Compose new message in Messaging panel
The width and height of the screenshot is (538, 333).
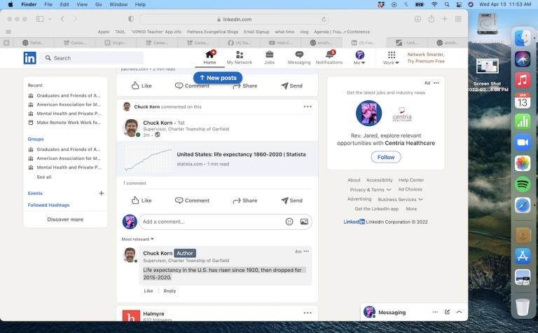(x=447, y=312)
